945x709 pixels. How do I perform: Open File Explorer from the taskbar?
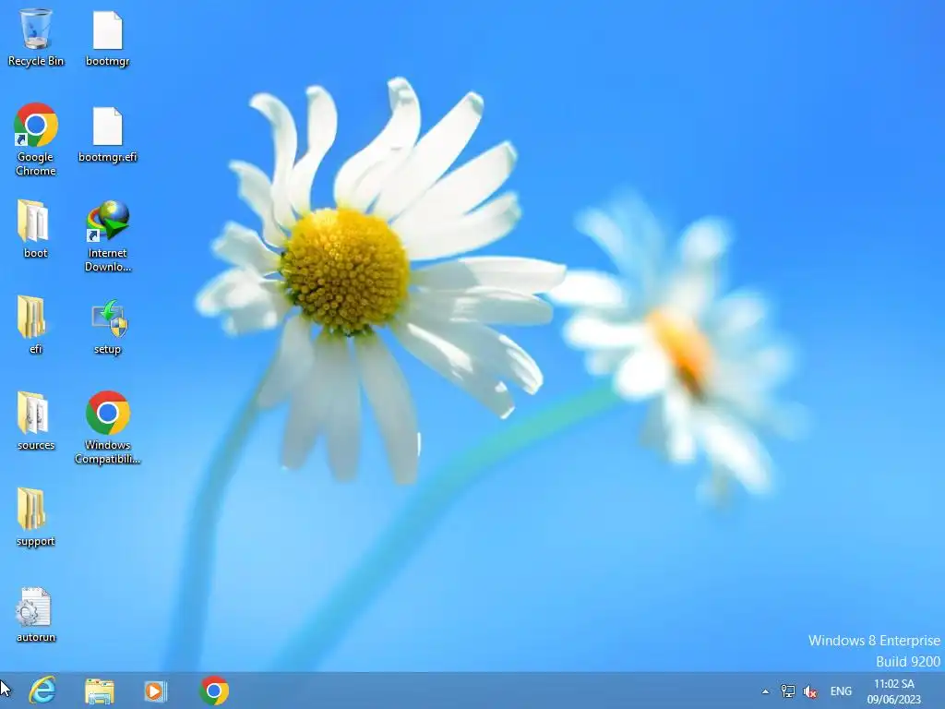point(100,691)
